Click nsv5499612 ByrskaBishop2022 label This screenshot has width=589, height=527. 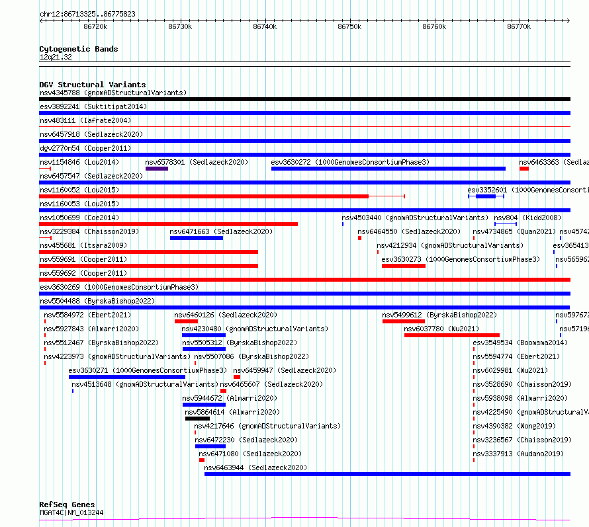pyautogui.click(x=439, y=315)
